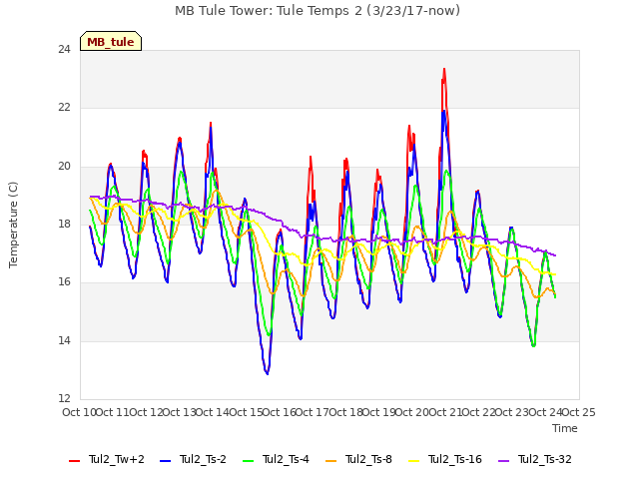Click the orange Tul2_Ts-8 legend swatch

coord(330,461)
